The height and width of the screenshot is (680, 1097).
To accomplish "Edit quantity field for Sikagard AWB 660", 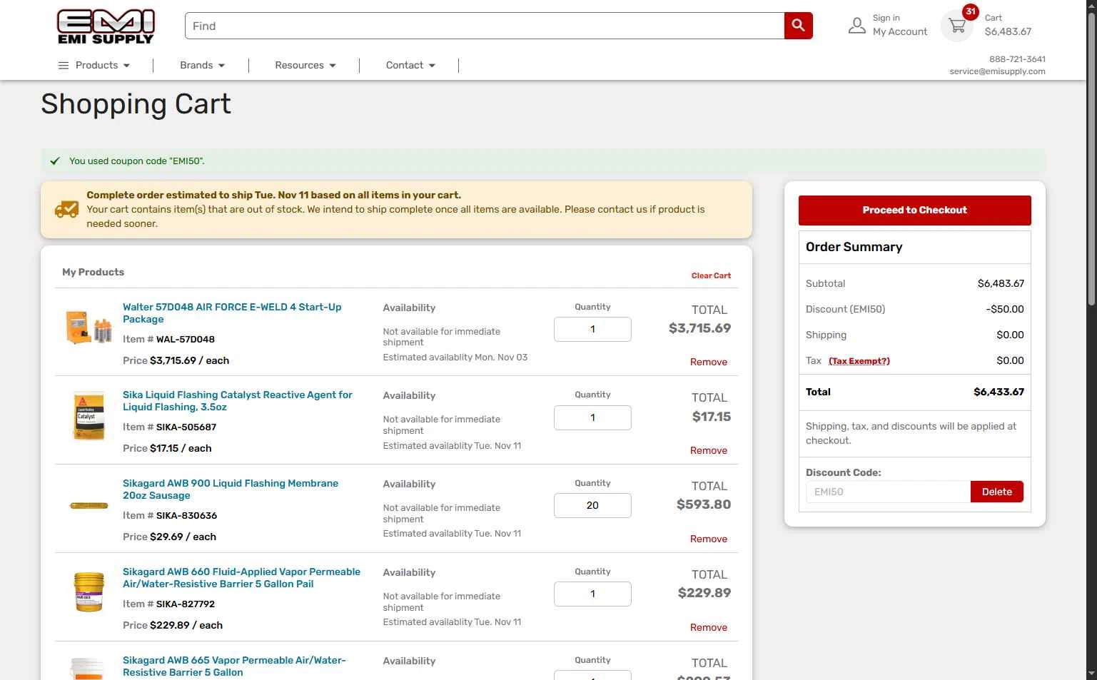I will click(592, 594).
